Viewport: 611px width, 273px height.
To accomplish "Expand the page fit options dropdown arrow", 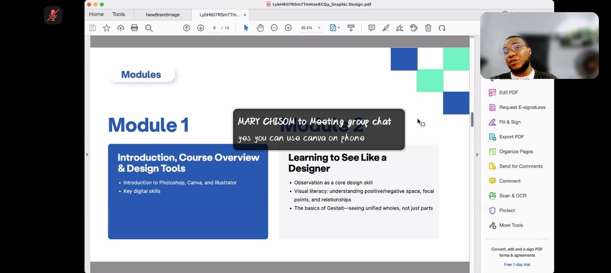I will [339, 28].
